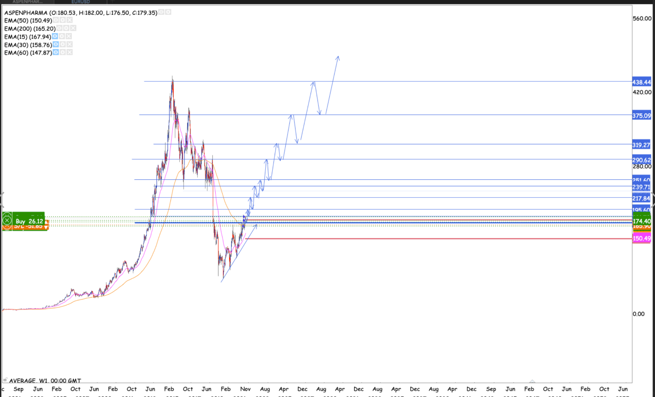Click the 438.44 price level label
Screen dimensions: 655x397
click(641, 82)
